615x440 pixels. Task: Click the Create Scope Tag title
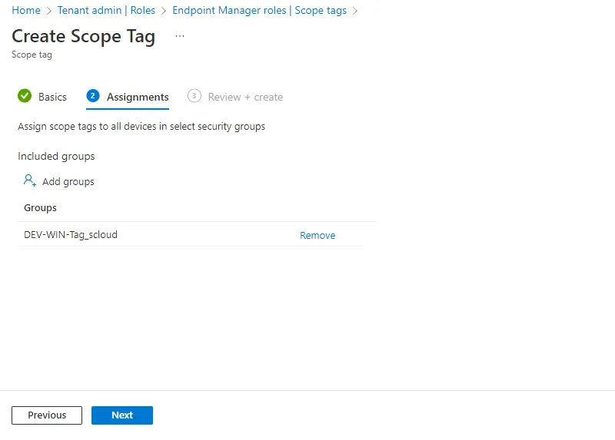[84, 36]
